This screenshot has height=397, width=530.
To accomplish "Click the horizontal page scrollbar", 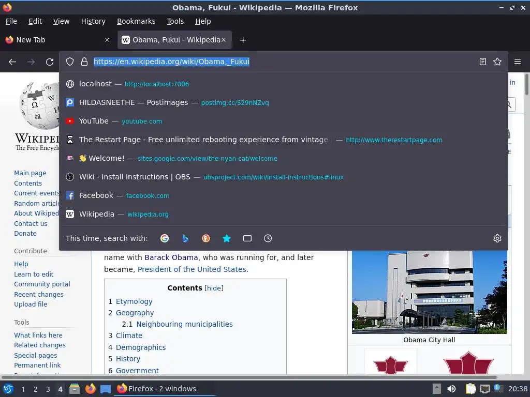I will (x=249, y=377).
